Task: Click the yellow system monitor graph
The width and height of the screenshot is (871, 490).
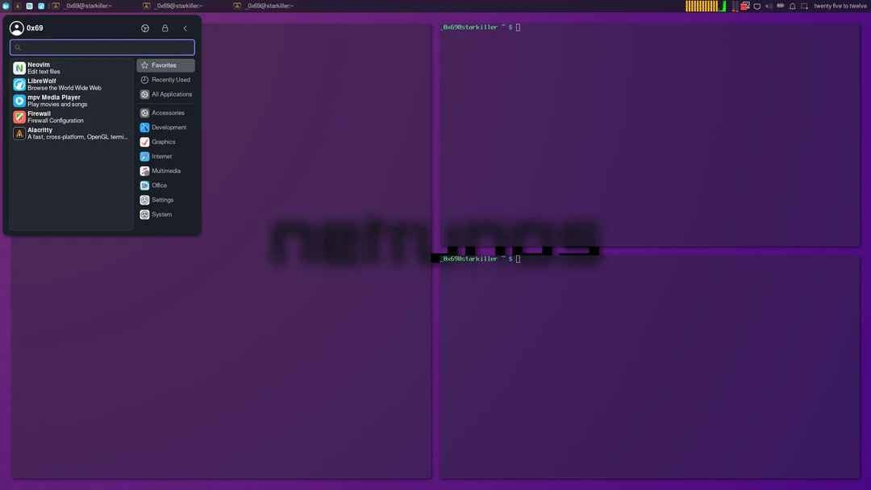Action: point(702,6)
